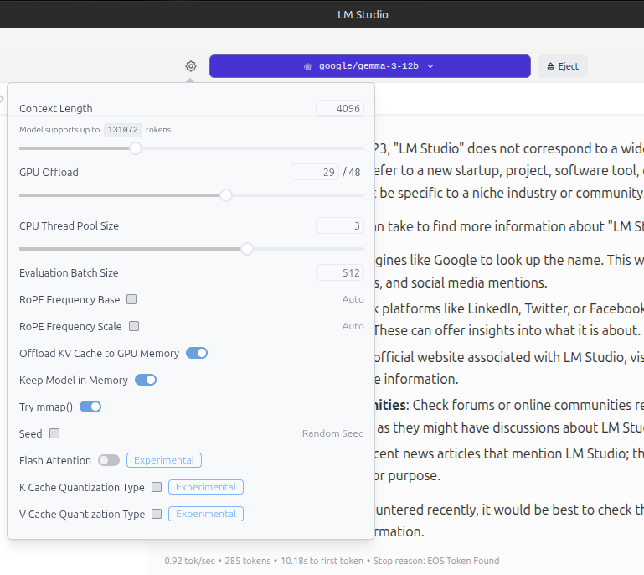This screenshot has width=644, height=575.
Task: Open the google/gemma-3-12b model dropdown
Action: [x=369, y=66]
